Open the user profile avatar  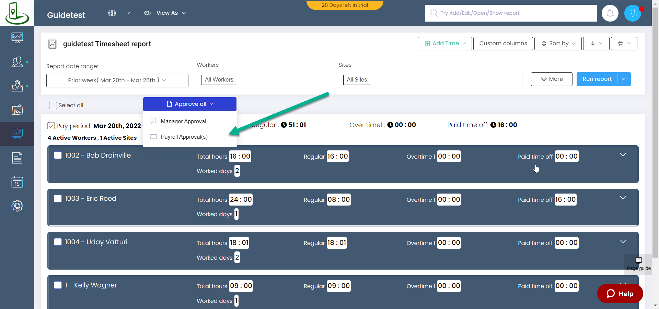click(633, 13)
